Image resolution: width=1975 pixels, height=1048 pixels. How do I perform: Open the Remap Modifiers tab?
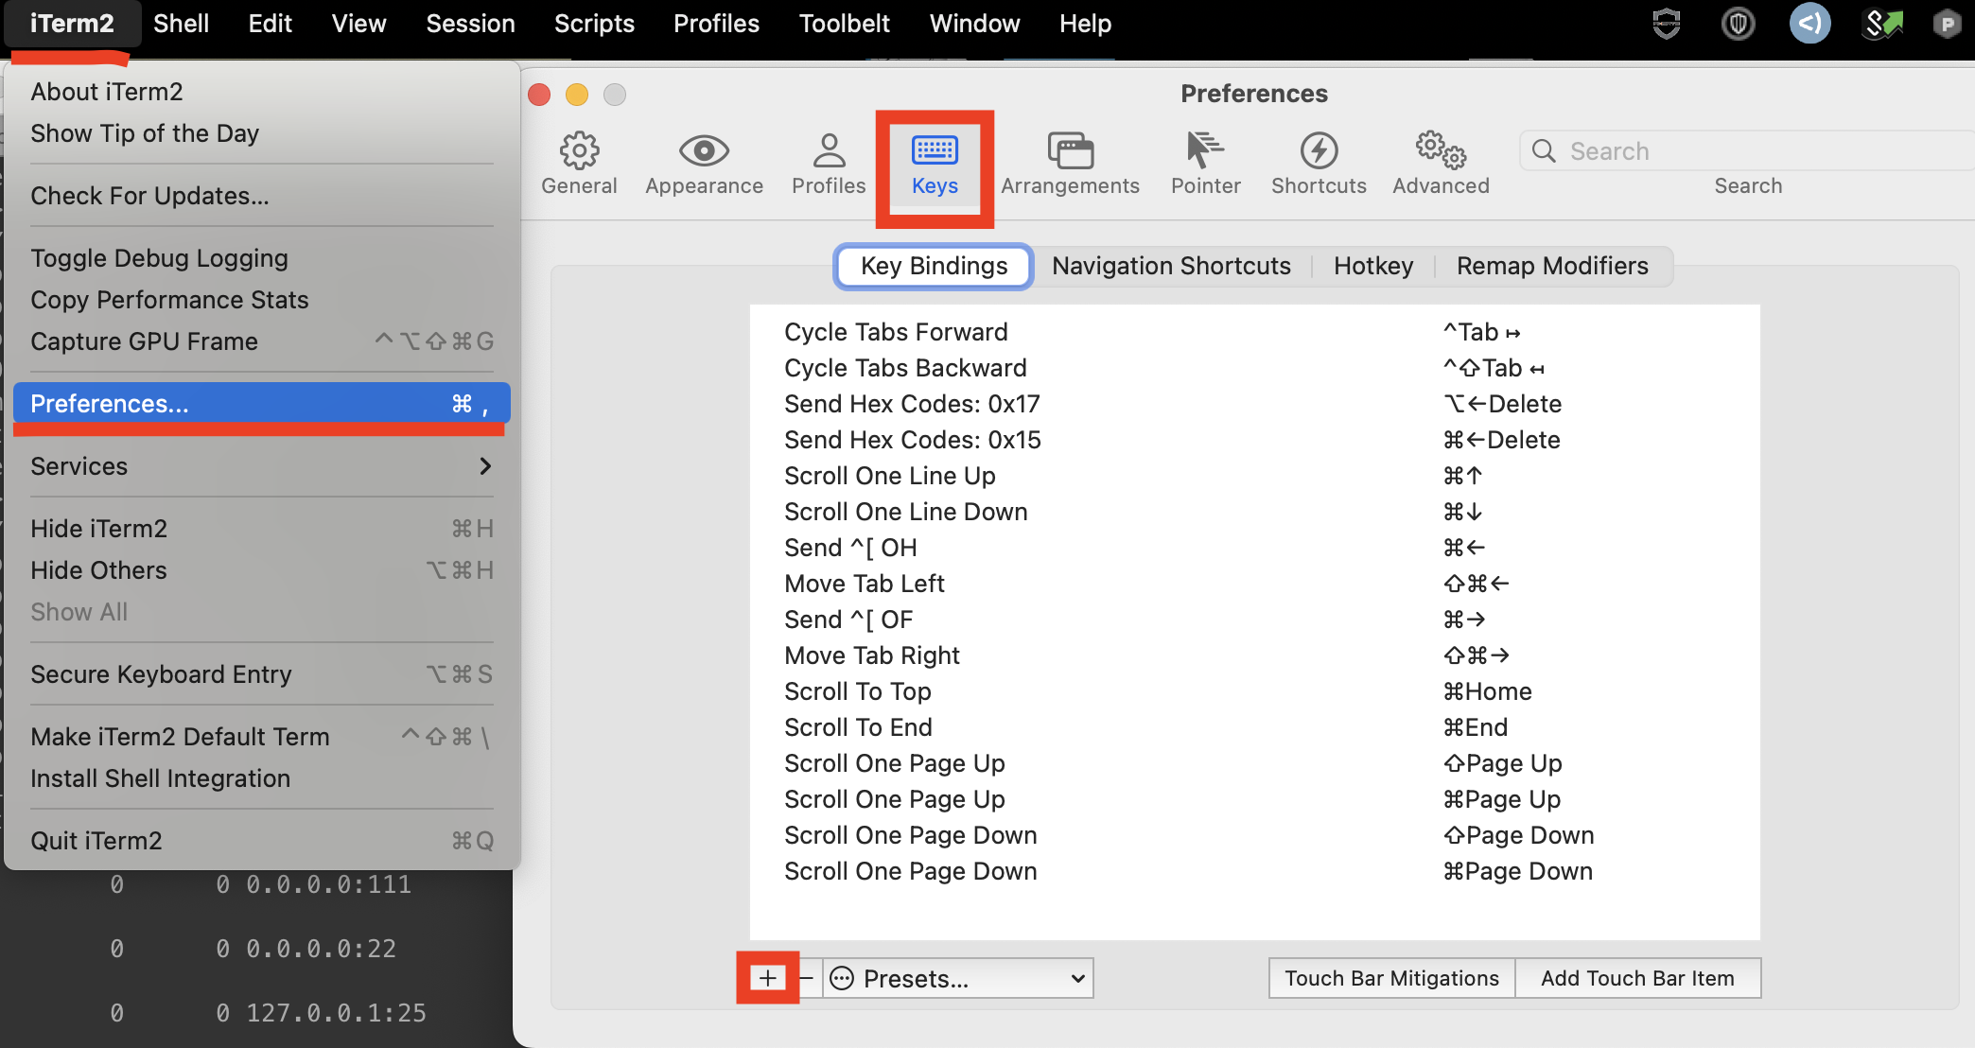click(1552, 266)
